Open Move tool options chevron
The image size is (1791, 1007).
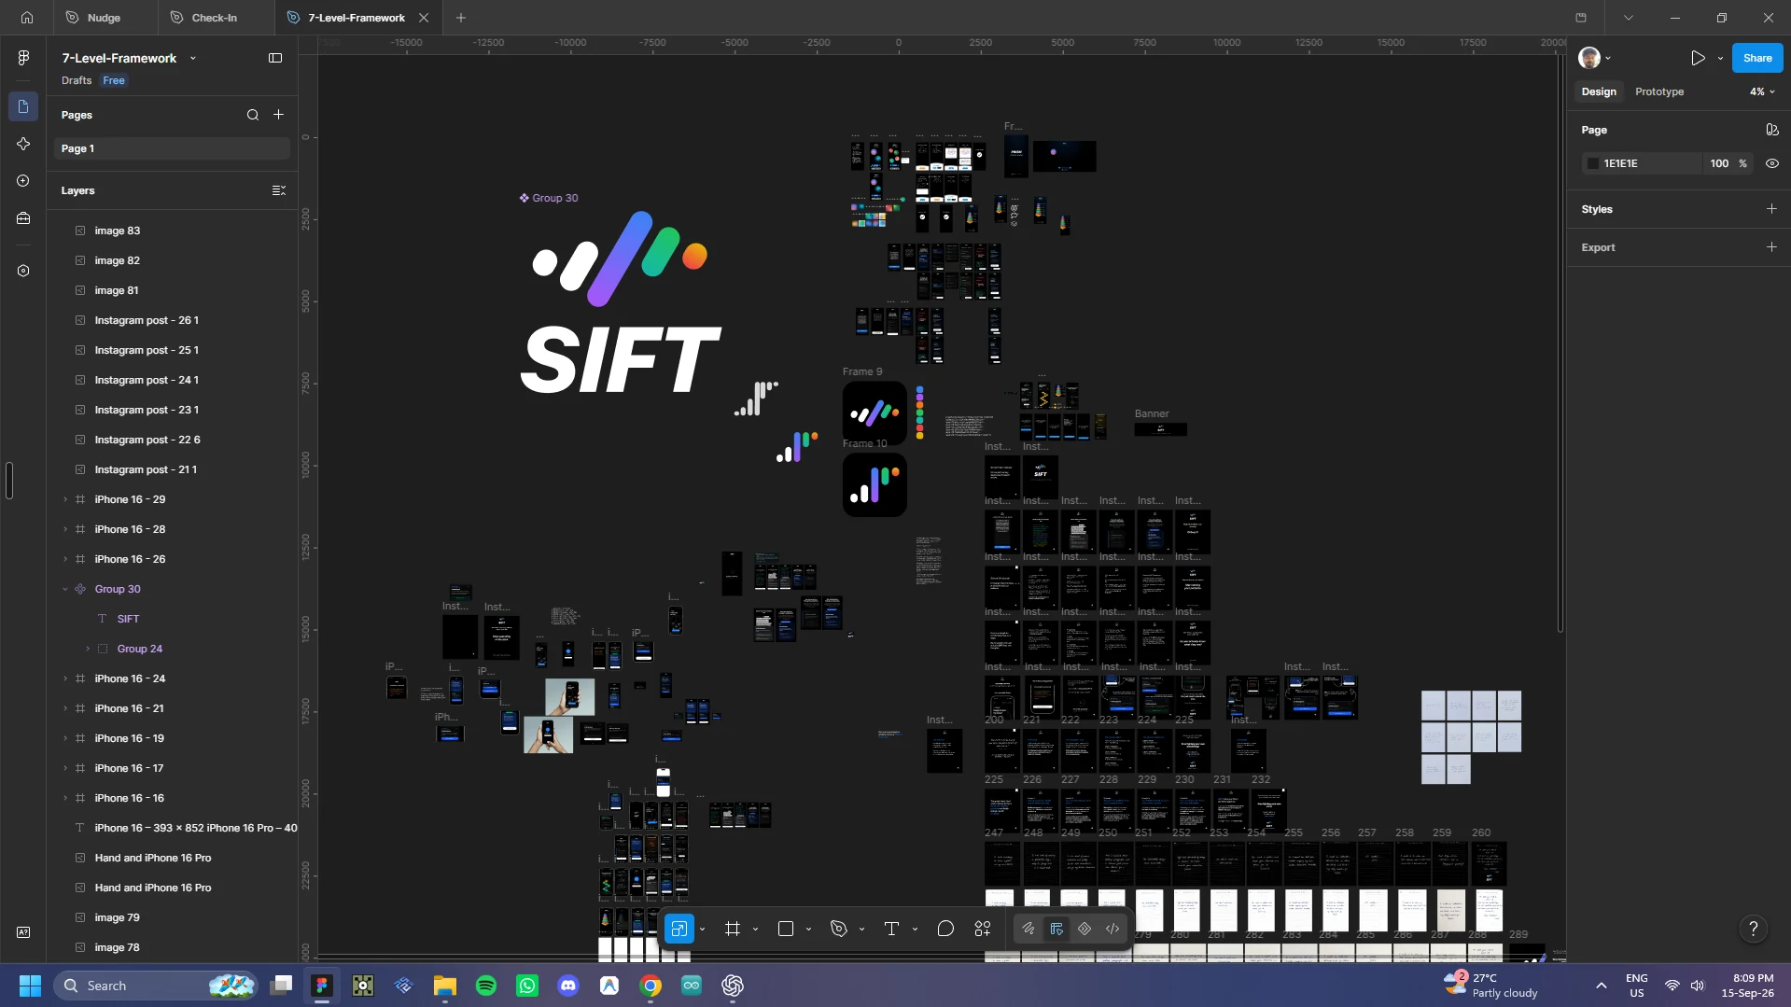[x=703, y=929]
